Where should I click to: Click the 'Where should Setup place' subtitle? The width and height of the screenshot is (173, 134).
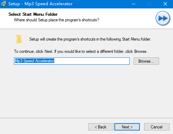pos(57,20)
